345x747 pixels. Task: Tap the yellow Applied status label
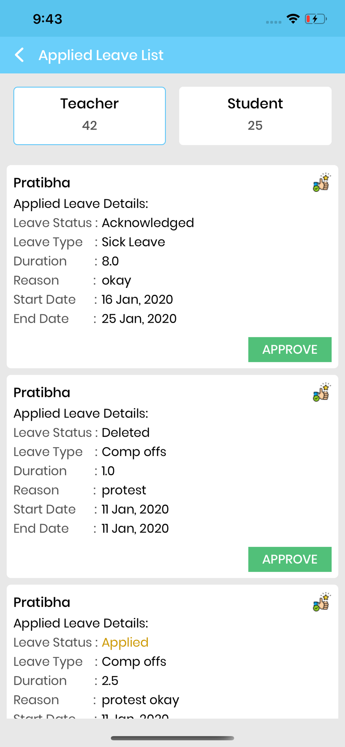click(125, 642)
